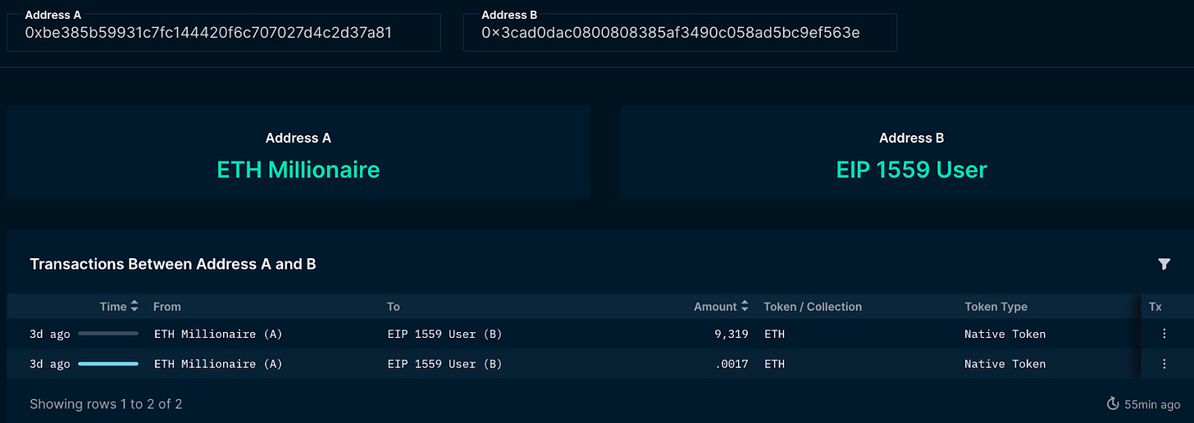Click the To column header
This screenshot has width=1194, height=423.
[394, 307]
